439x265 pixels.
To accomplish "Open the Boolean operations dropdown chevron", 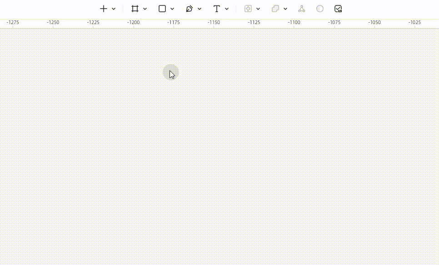I will click(x=285, y=9).
